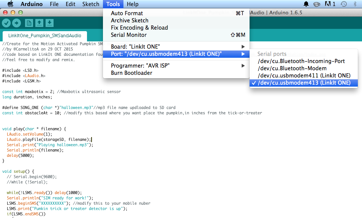362x218 pixels.
Task: Open the Serial Monitor menu item
Action: coord(176,35)
